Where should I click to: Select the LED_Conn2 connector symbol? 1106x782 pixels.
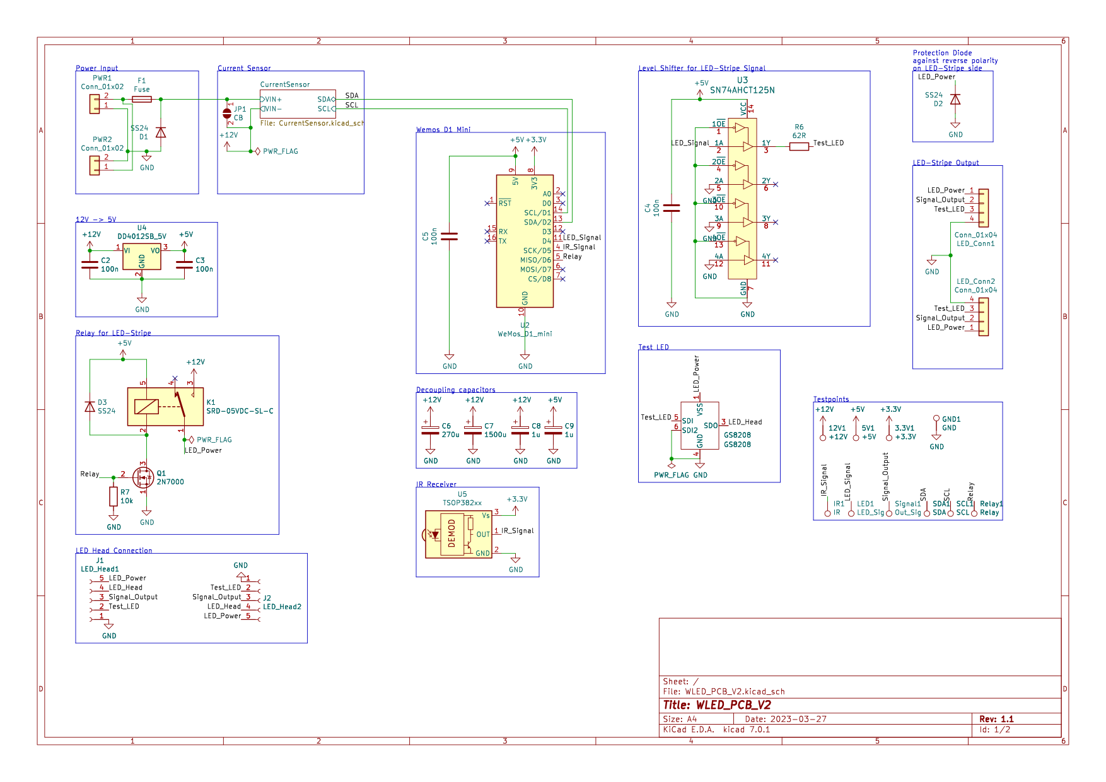(x=984, y=317)
